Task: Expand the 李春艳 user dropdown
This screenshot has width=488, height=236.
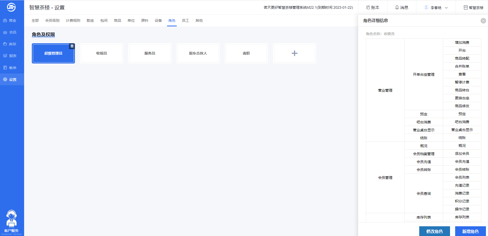Action: pos(436,7)
